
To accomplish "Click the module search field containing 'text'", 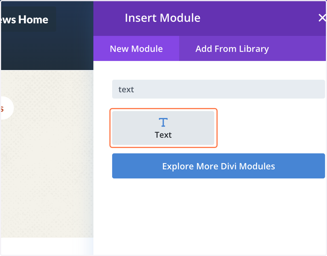I will pos(219,89).
